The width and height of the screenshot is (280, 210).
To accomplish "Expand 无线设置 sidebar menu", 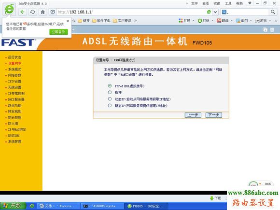I will click(x=14, y=87).
